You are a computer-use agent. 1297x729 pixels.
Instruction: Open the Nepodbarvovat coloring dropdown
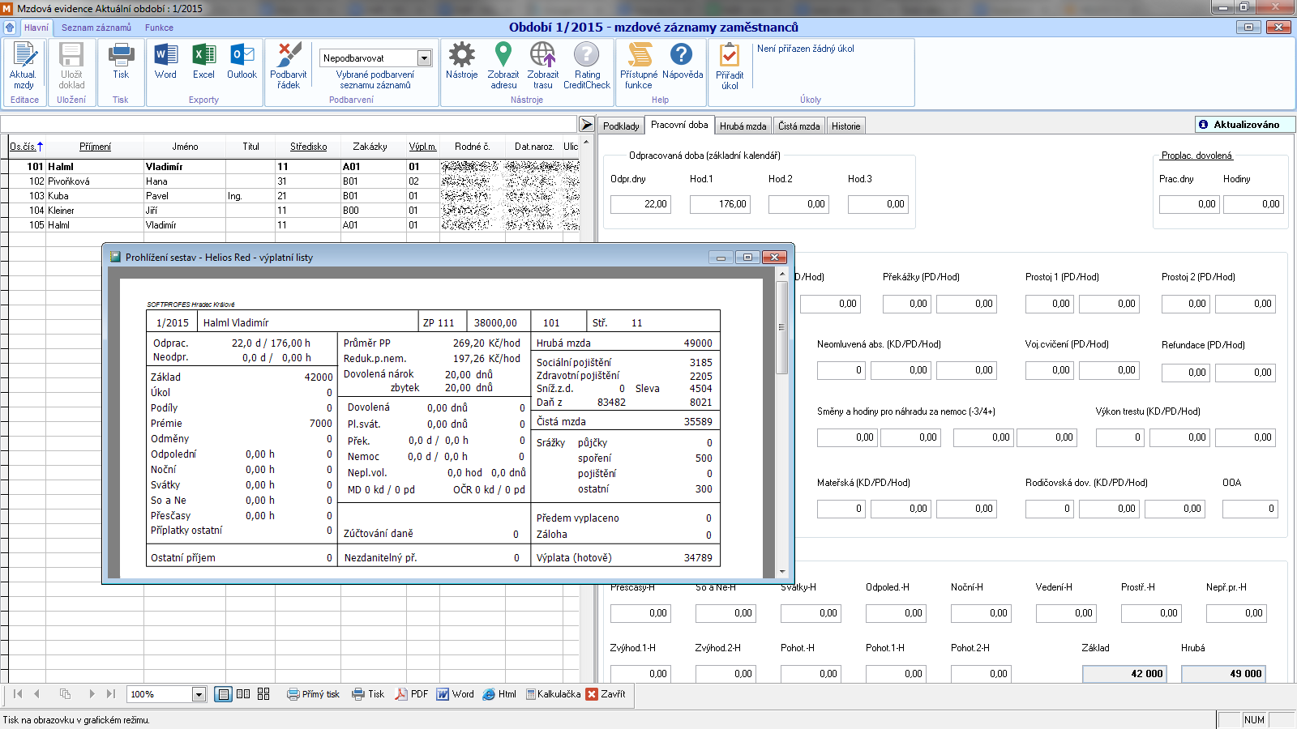tap(424, 58)
